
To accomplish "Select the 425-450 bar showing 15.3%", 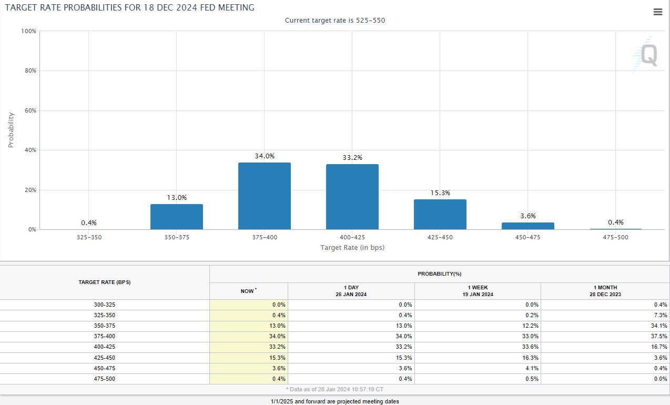I will click(x=440, y=214).
